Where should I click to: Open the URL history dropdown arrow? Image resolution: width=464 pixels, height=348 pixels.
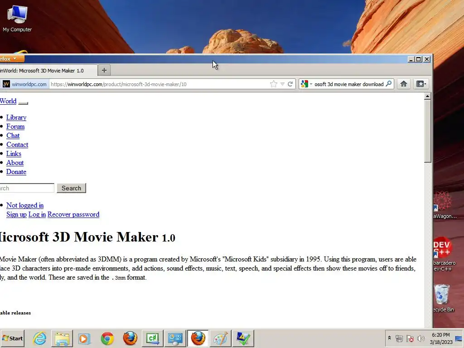tap(282, 84)
